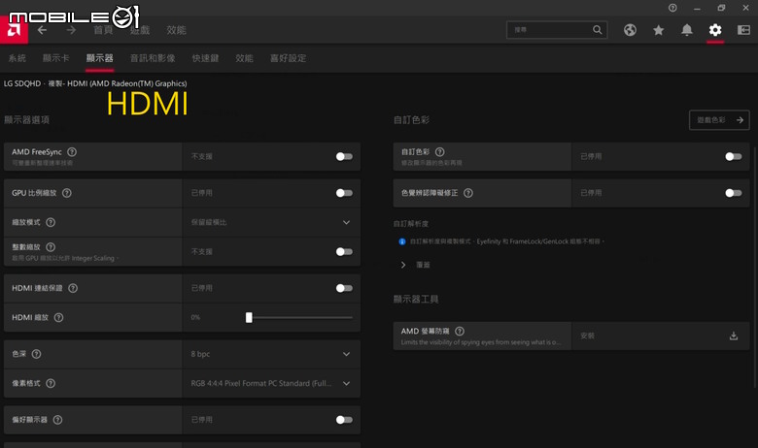Open the favorites star icon
Screen dimensions: 758x448
coord(659,30)
